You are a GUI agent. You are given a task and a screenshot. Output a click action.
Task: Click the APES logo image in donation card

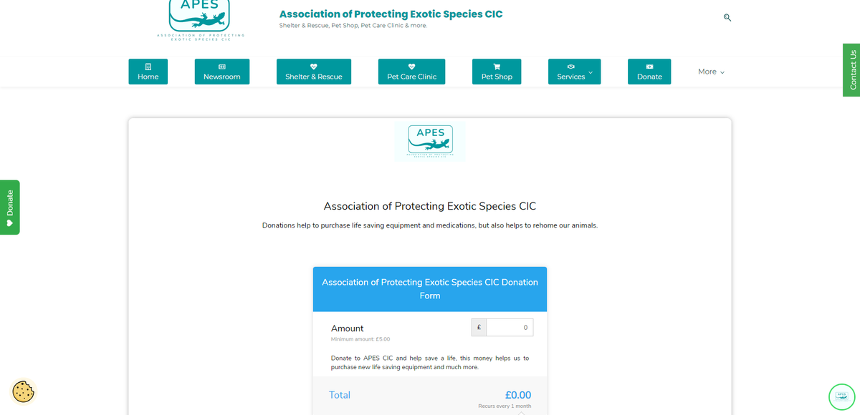pos(430,141)
